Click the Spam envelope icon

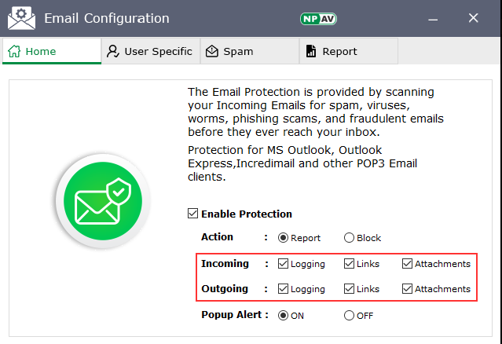click(x=212, y=51)
